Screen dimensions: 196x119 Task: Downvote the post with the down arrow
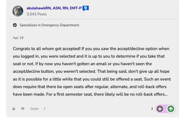(160, 109)
